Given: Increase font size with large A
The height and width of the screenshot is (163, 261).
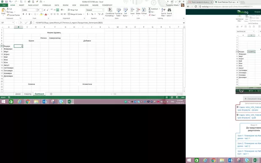Looking at the screenshot, I should pos(45,10).
